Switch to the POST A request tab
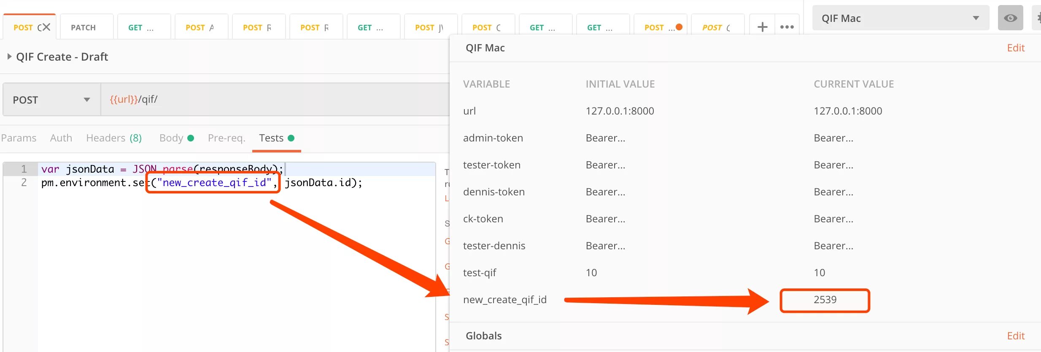The width and height of the screenshot is (1041, 352). click(x=202, y=27)
